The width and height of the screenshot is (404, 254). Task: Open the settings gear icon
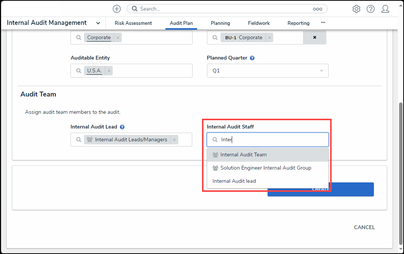356,9
